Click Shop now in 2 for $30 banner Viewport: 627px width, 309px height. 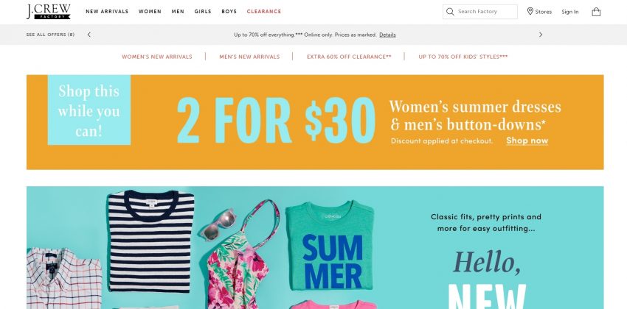tap(527, 141)
